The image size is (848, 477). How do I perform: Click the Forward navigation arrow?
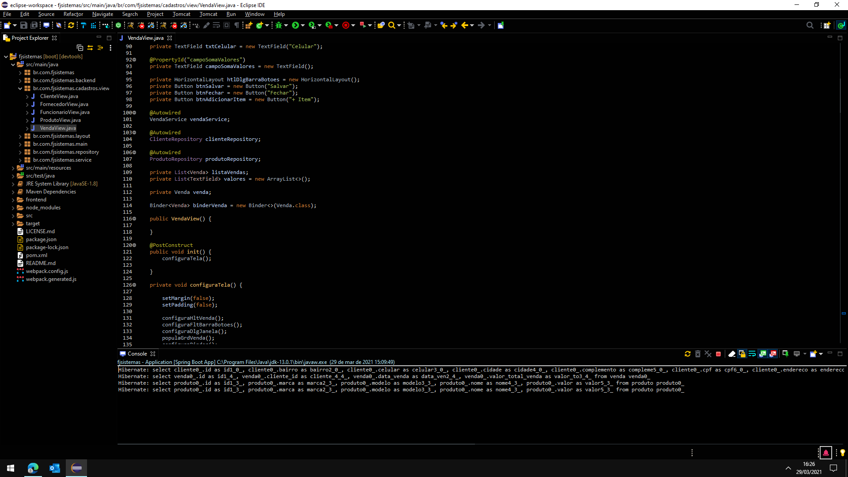(x=481, y=25)
